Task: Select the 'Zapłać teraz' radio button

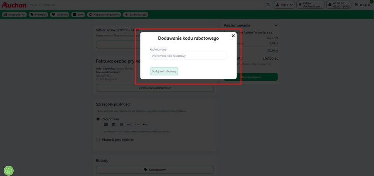Action: (98, 119)
